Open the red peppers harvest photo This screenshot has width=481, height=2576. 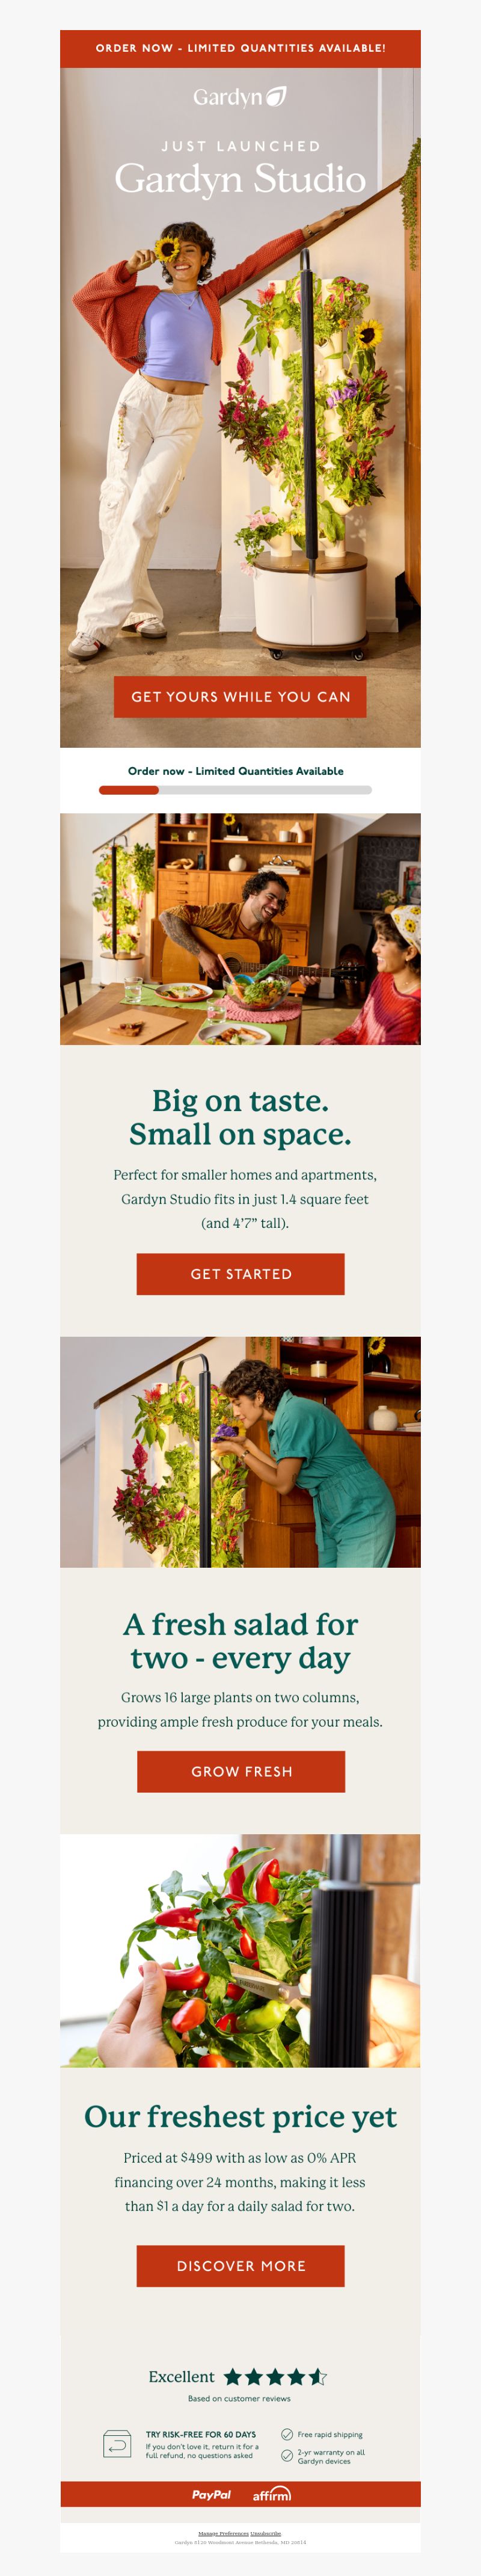click(240, 1950)
